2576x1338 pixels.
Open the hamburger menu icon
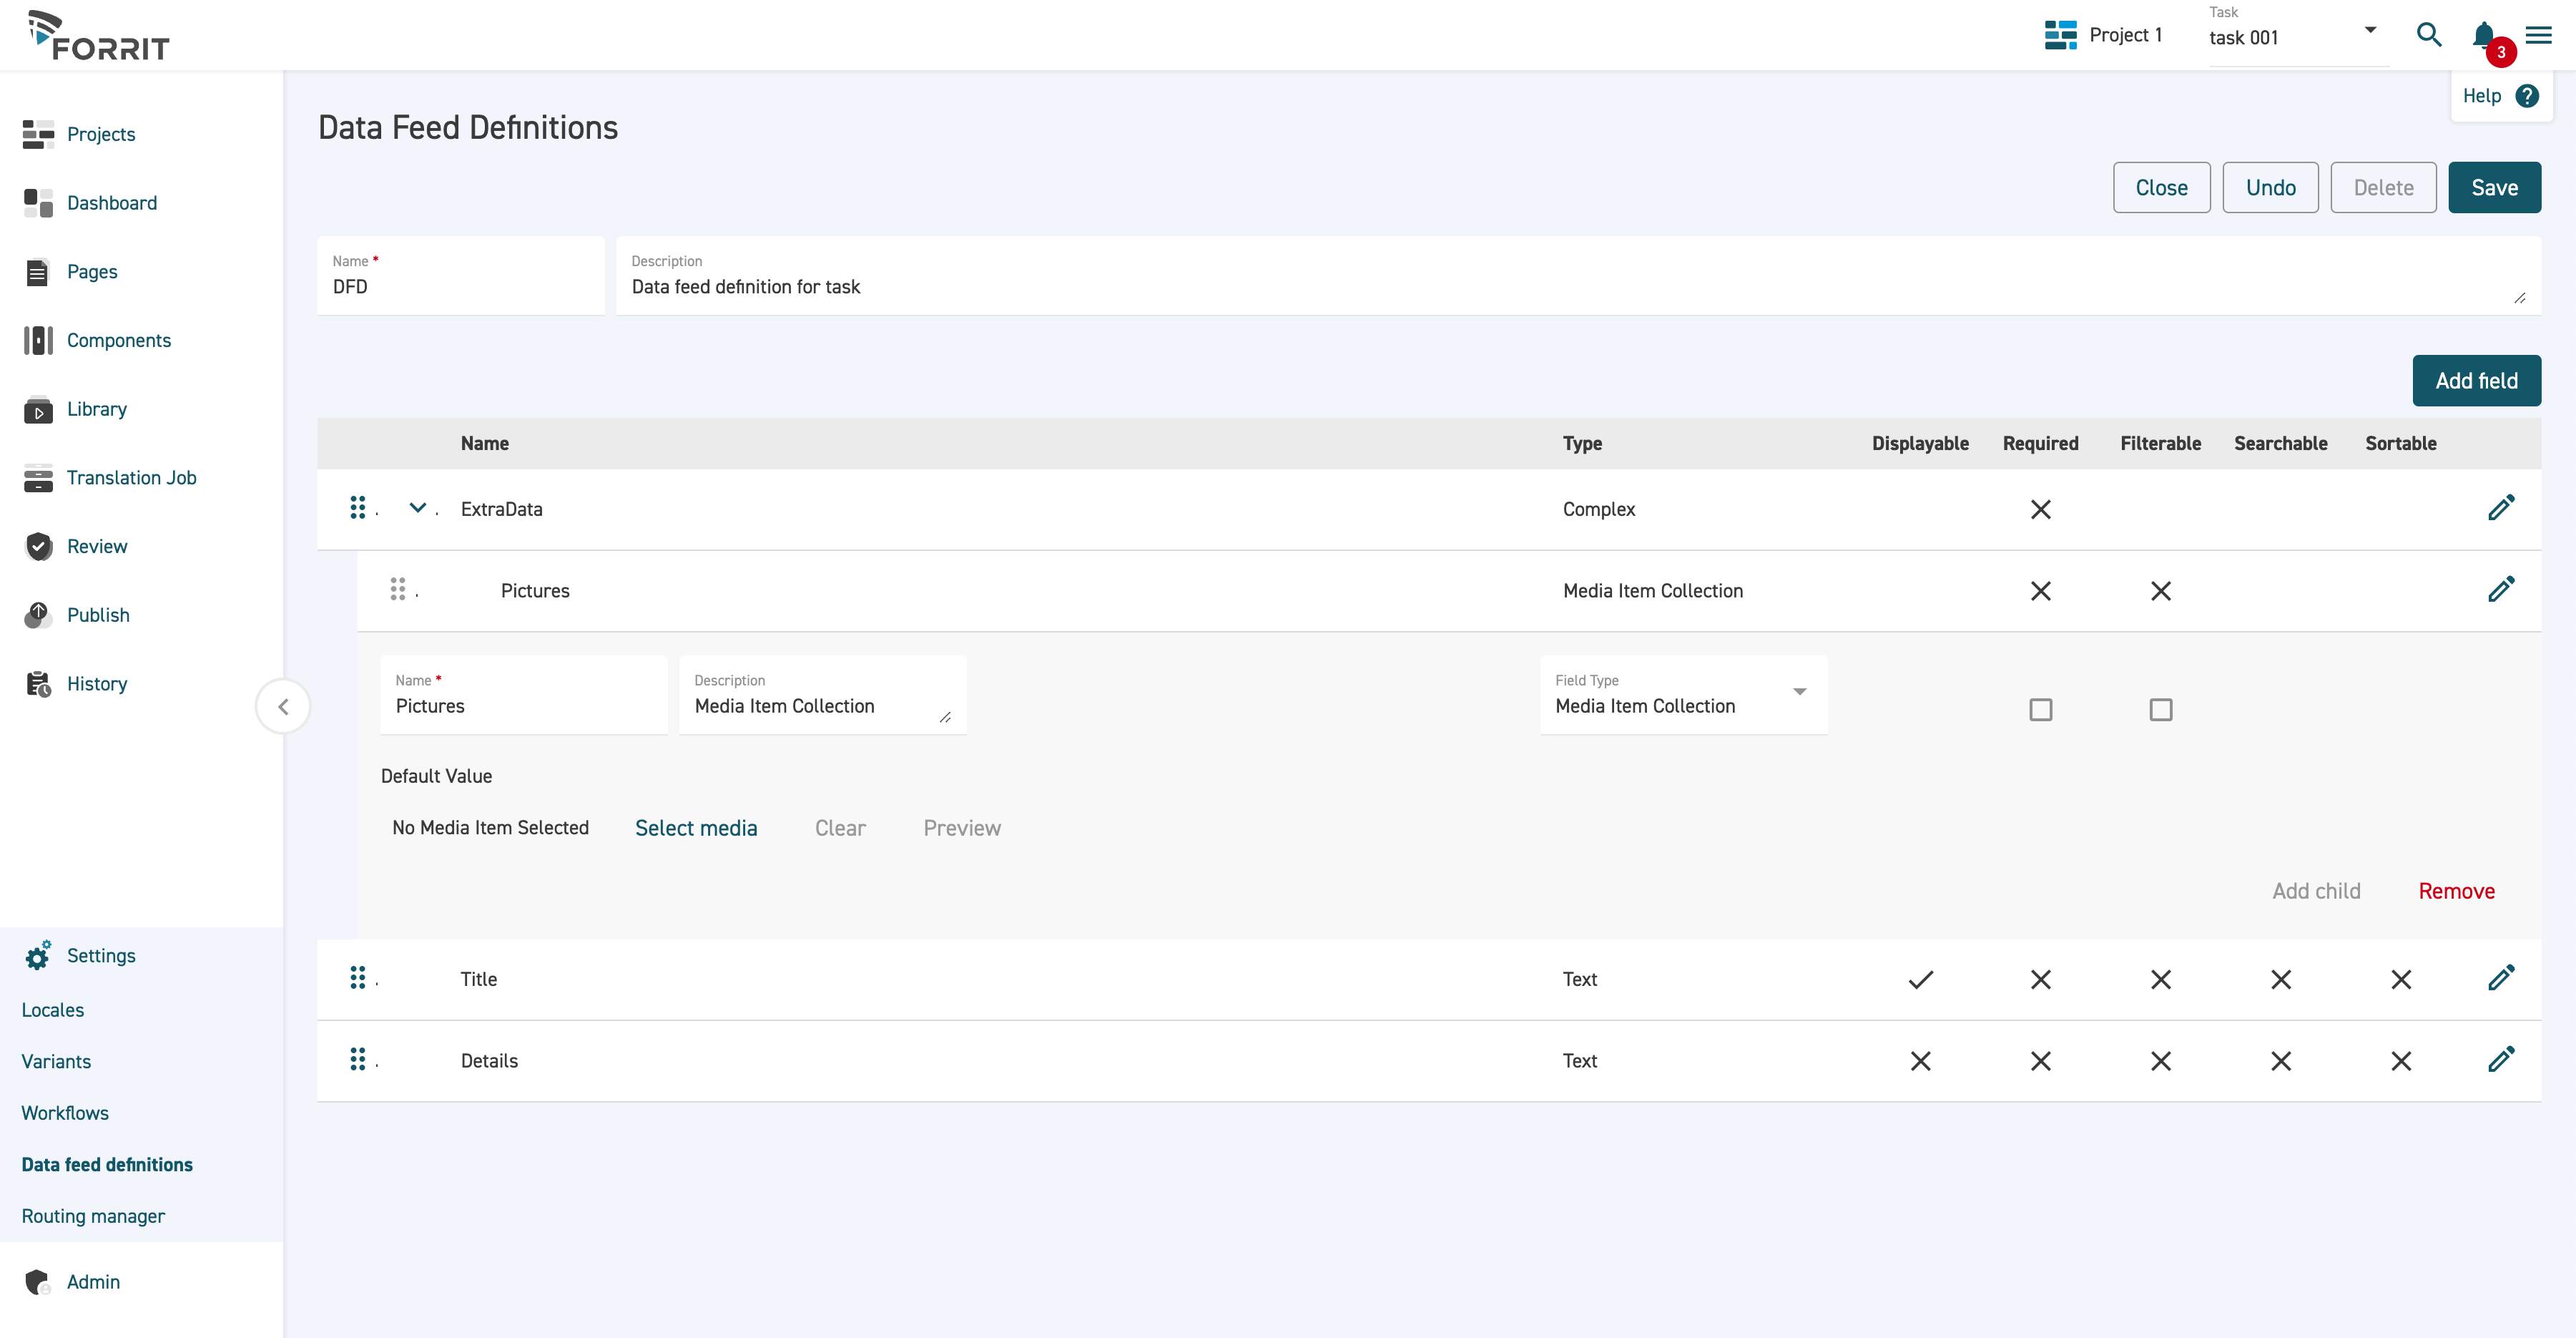click(2538, 35)
